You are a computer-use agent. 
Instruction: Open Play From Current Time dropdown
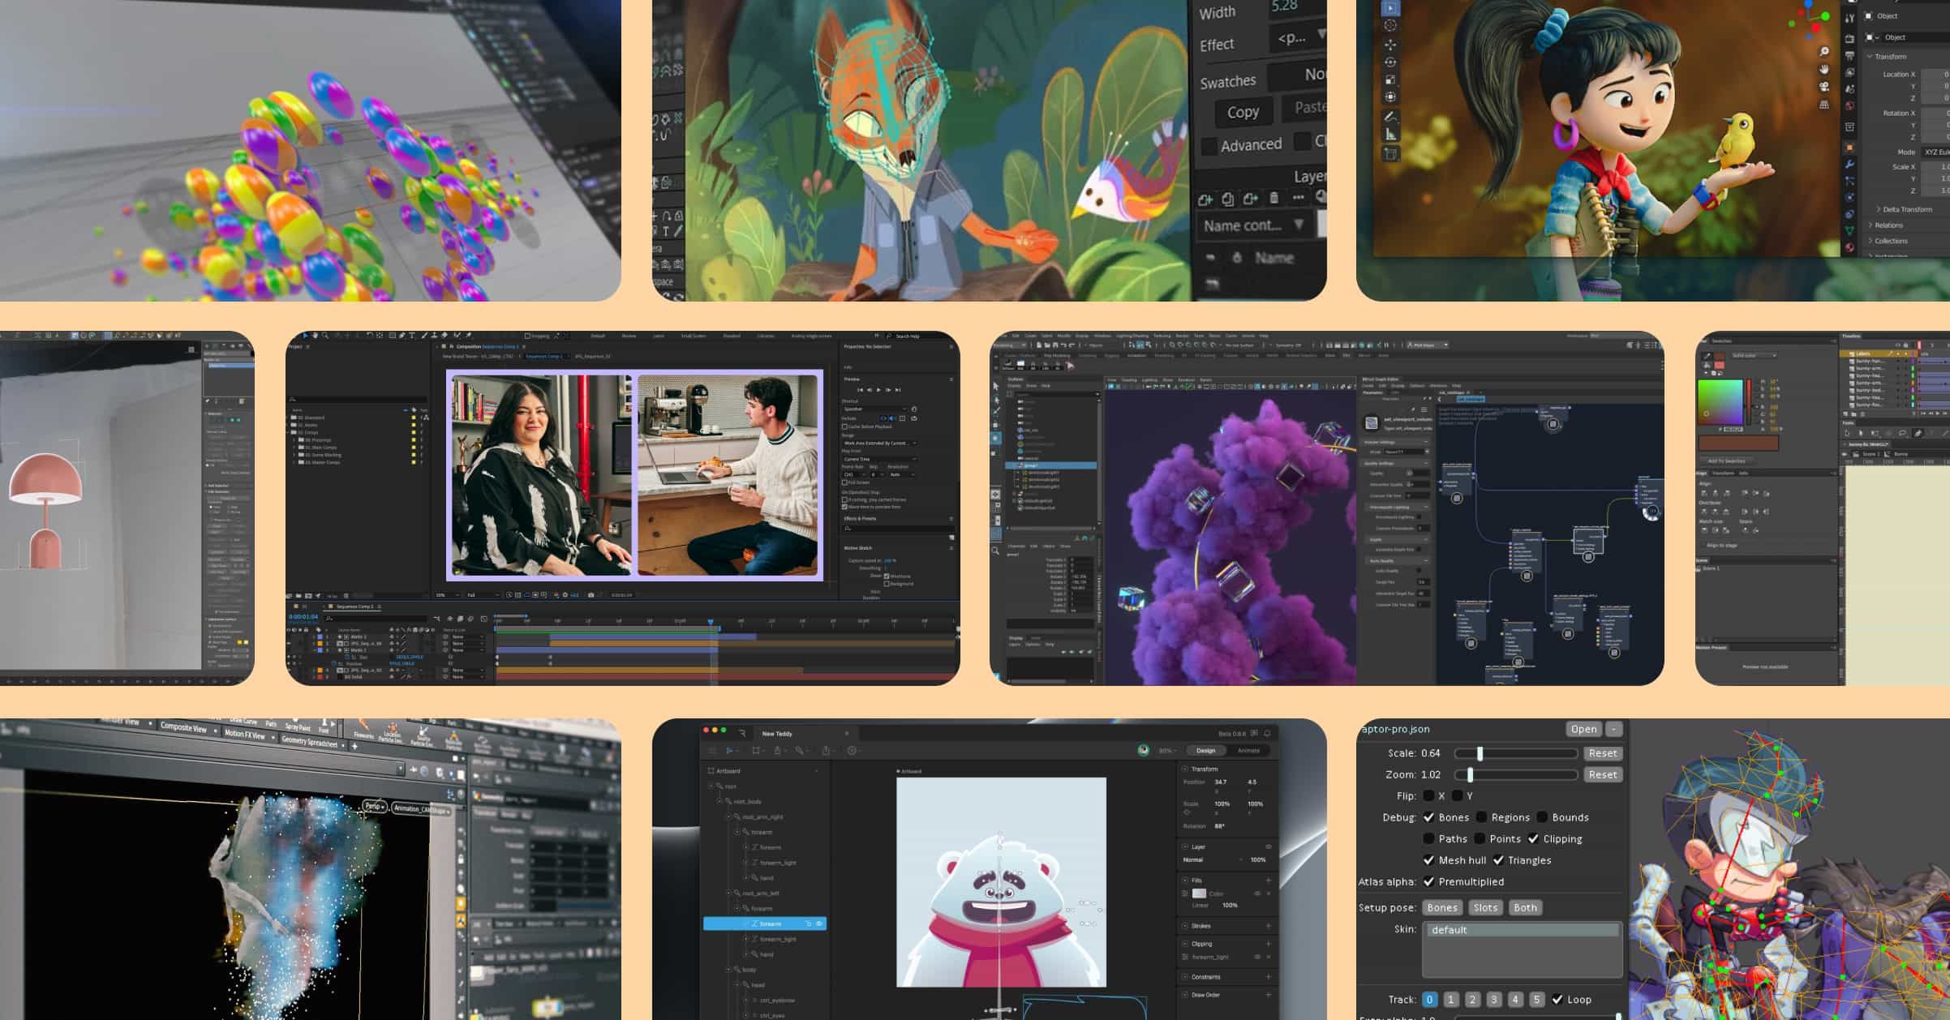point(879,459)
